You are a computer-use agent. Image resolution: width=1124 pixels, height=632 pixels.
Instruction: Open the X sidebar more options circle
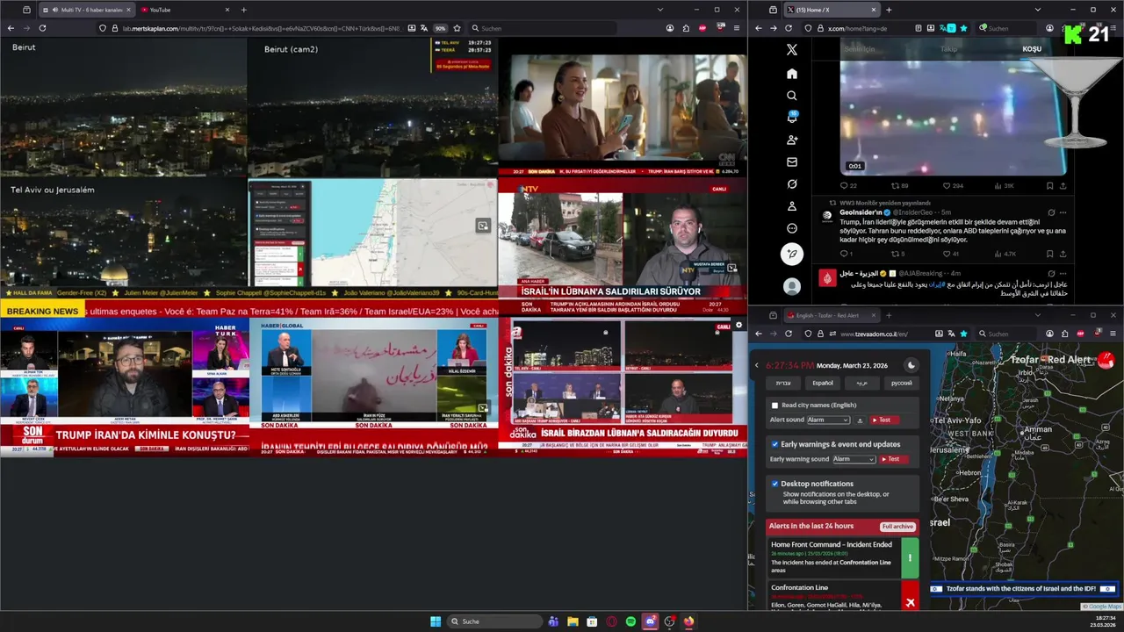point(791,228)
